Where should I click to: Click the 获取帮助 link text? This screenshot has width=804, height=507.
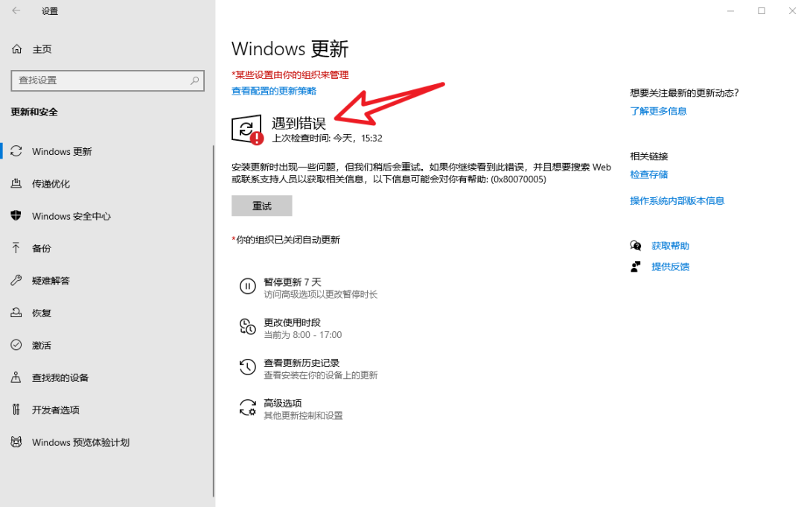click(x=670, y=246)
